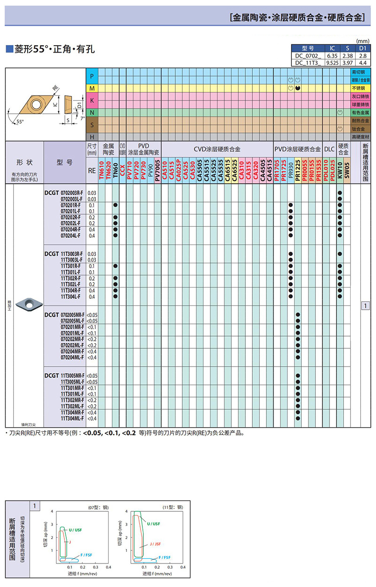Click the PR930 grade column header
This screenshot has width=376, height=587.
click(x=291, y=170)
